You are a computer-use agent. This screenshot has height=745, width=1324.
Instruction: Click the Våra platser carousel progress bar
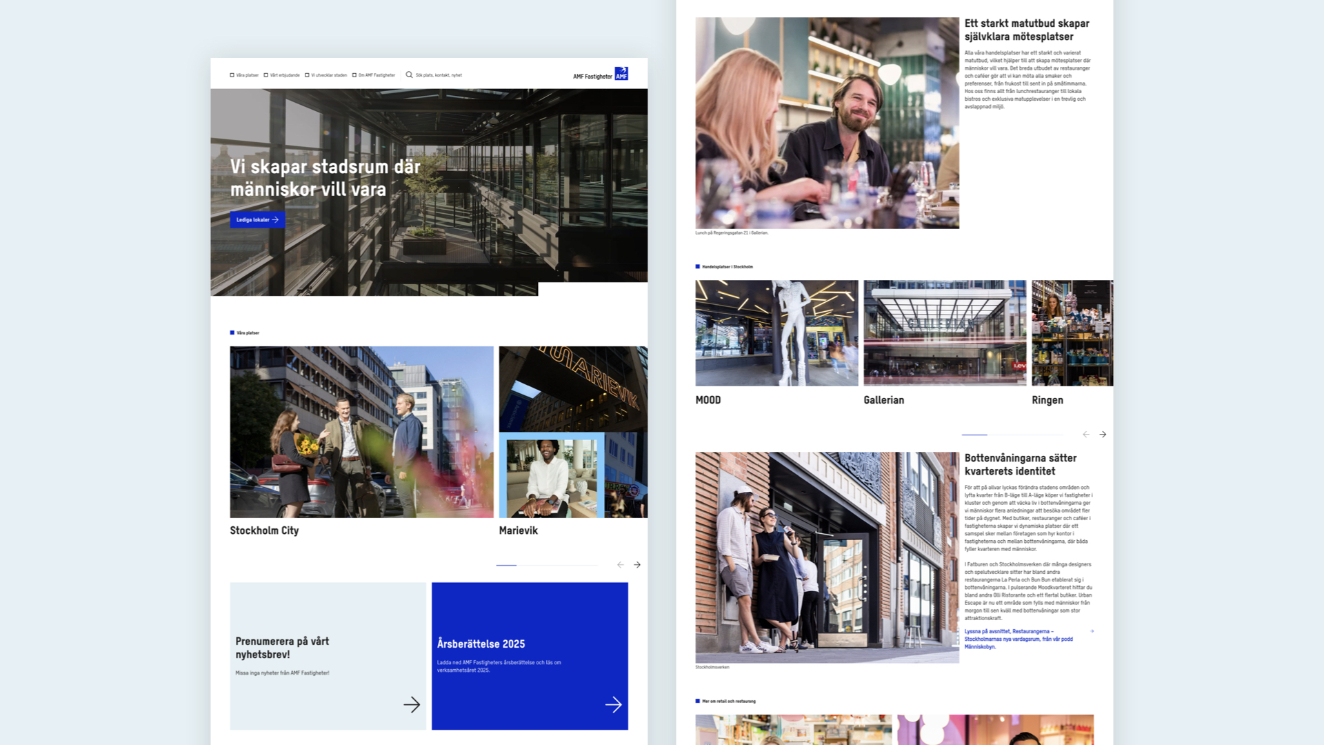point(547,565)
